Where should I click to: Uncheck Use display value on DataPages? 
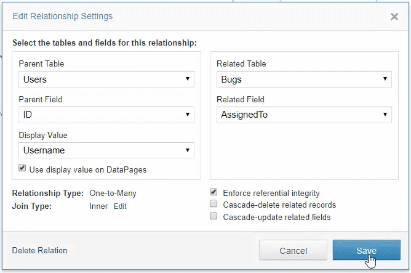(23, 168)
